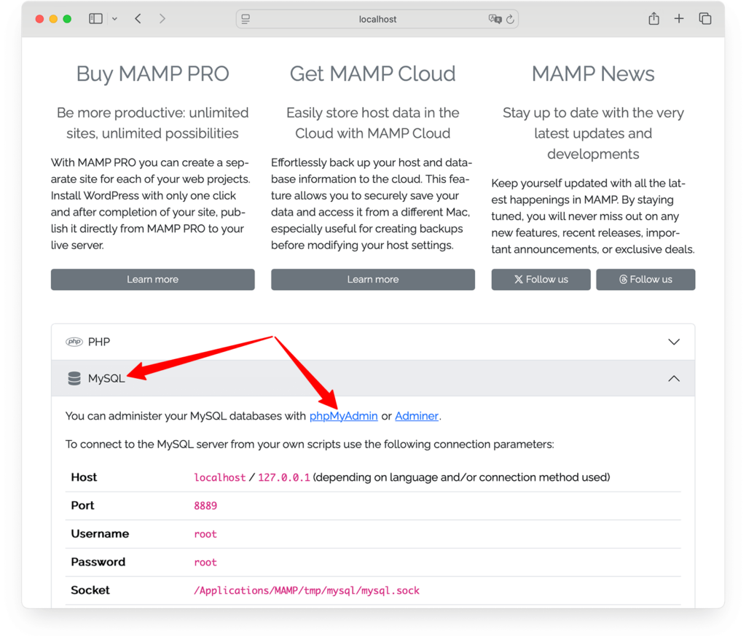Image resolution: width=746 pixels, height=636 pixels.
Task: Click the MySQL accordion header label
Action: pos(106,379)
